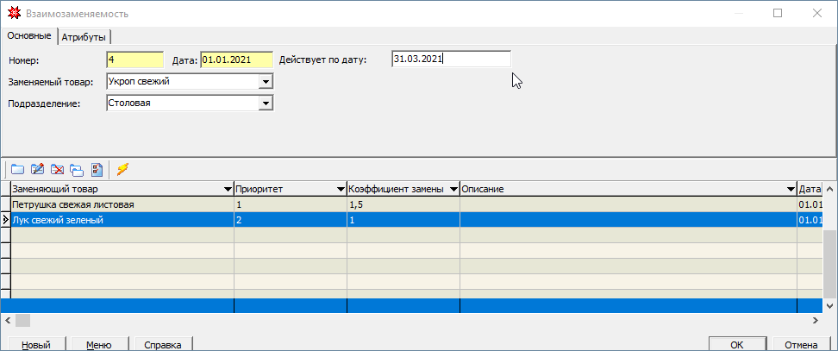Switch to the Атрибуты tab
Image resolution: width=838 pixels, height=351 pixels.
pos(84,36)
